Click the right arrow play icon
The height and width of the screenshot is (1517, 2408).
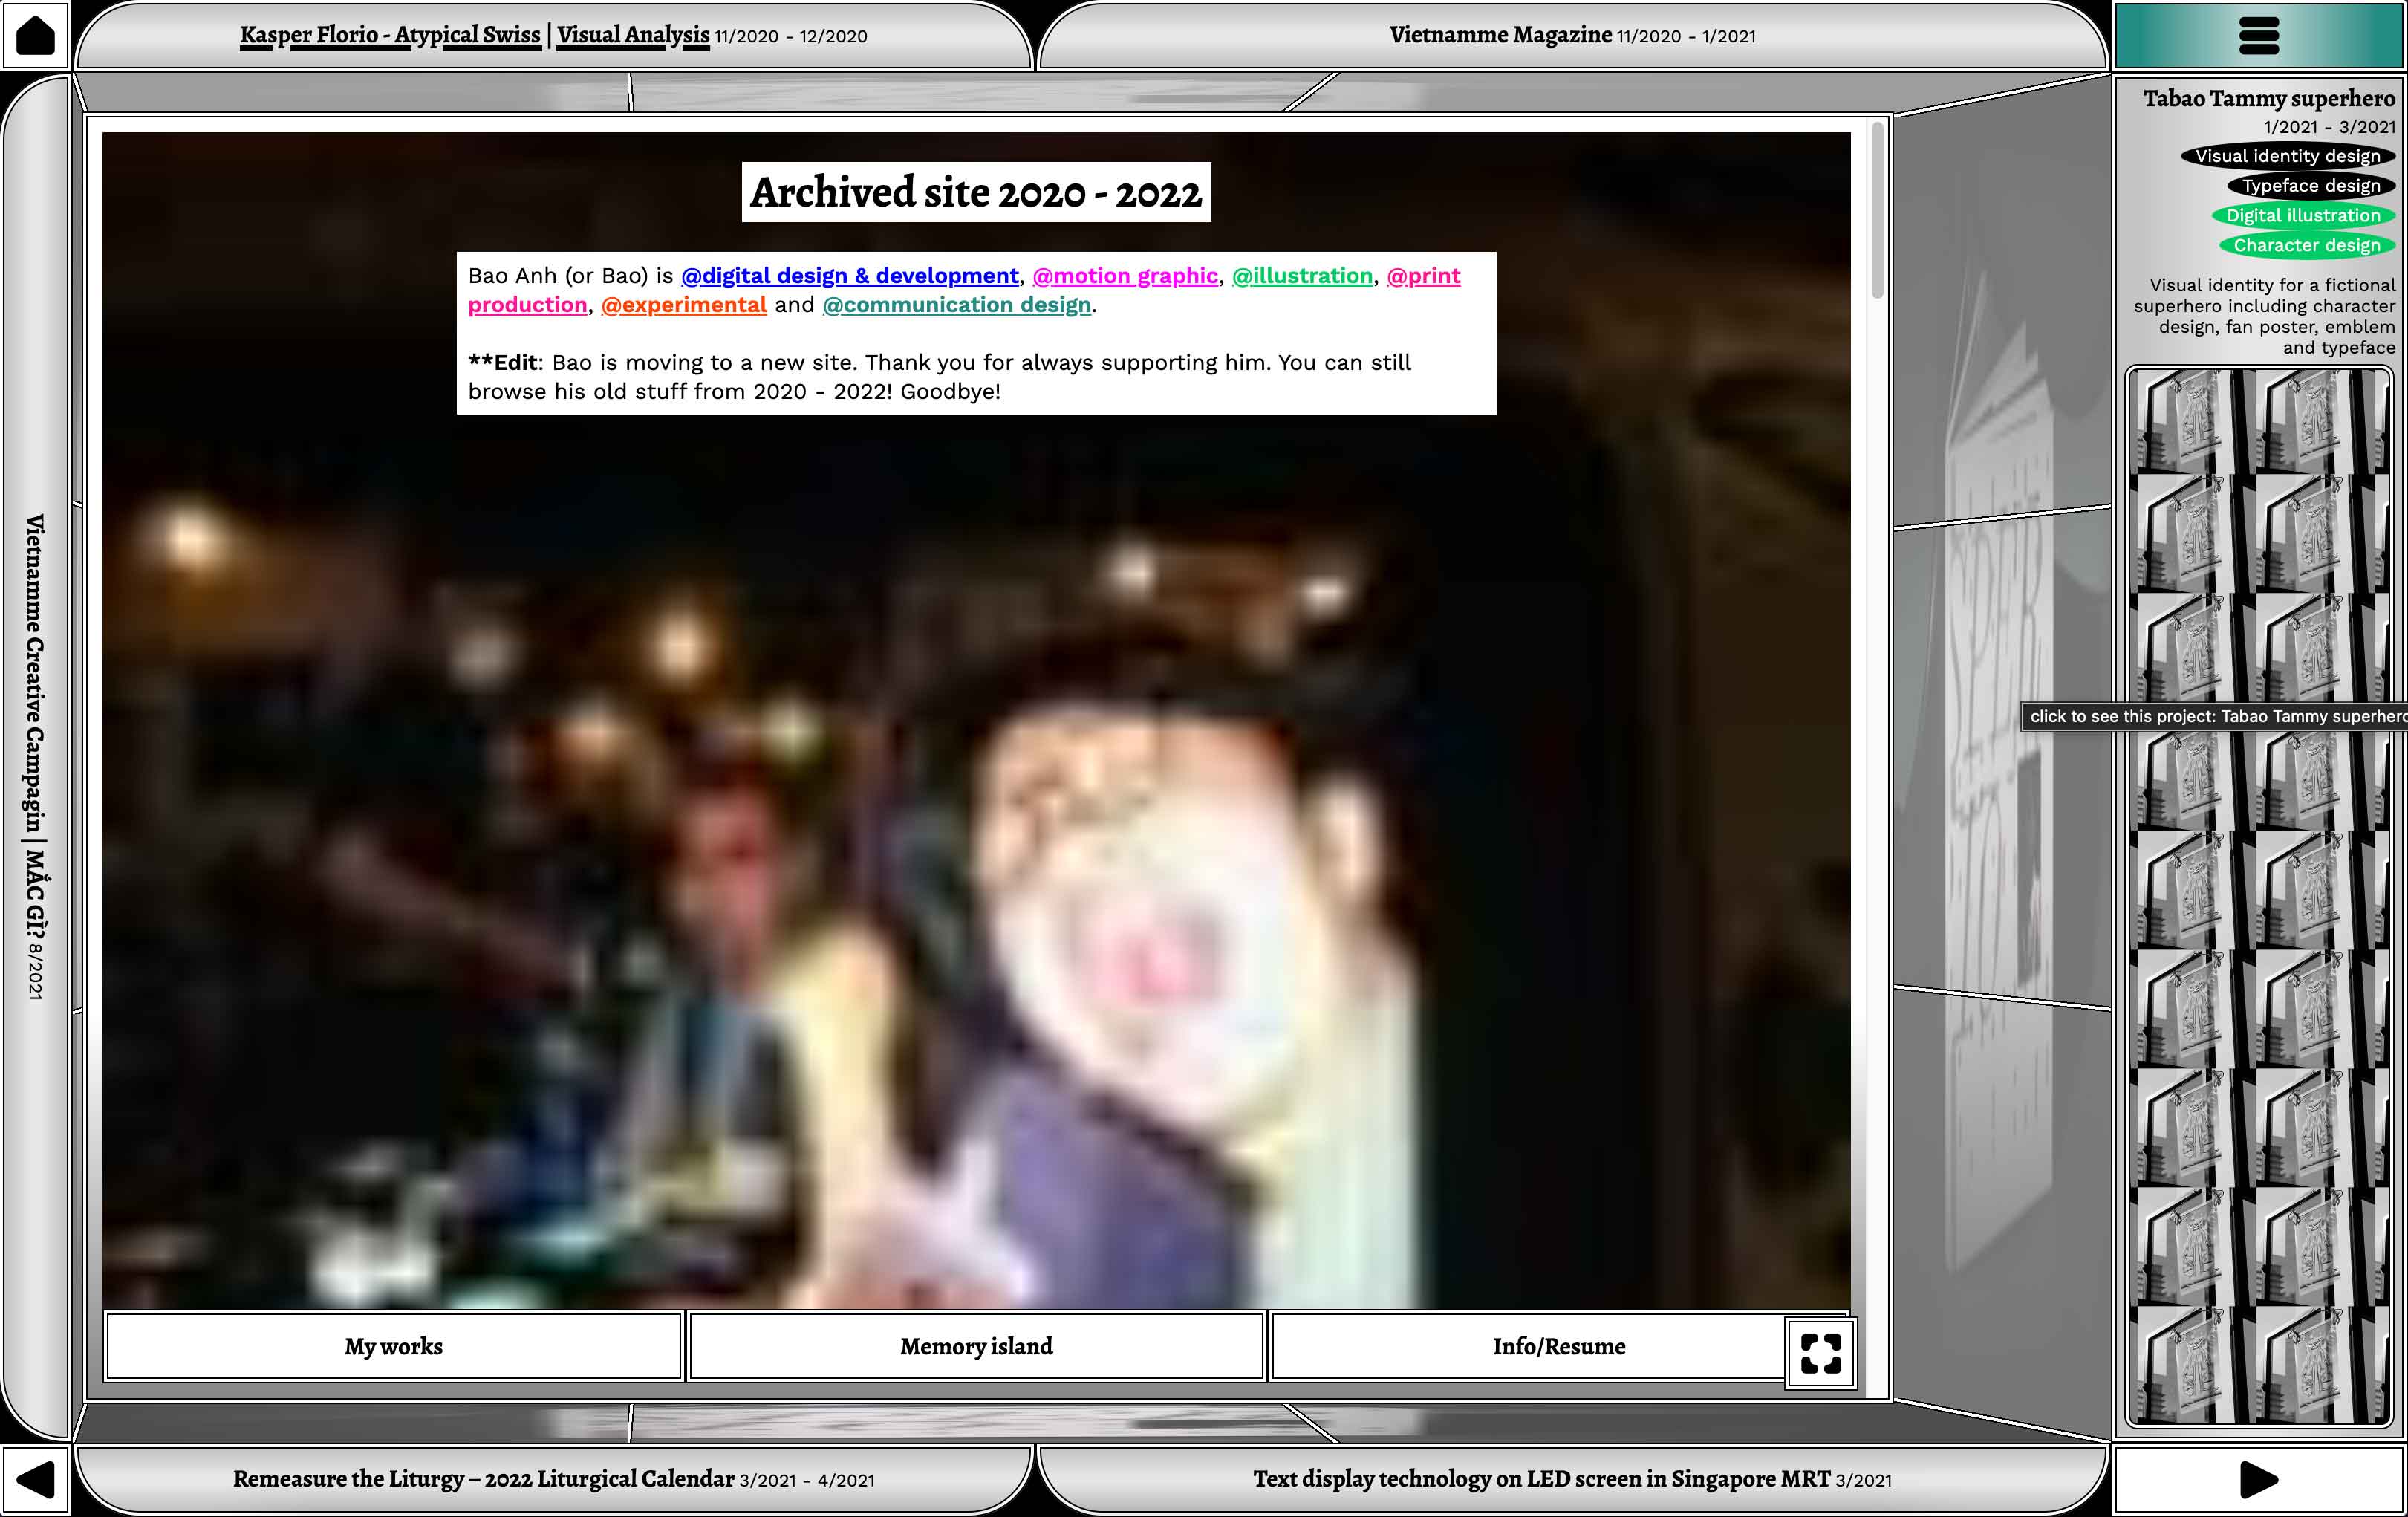pyautogui.click(x=2258, y=1480)
